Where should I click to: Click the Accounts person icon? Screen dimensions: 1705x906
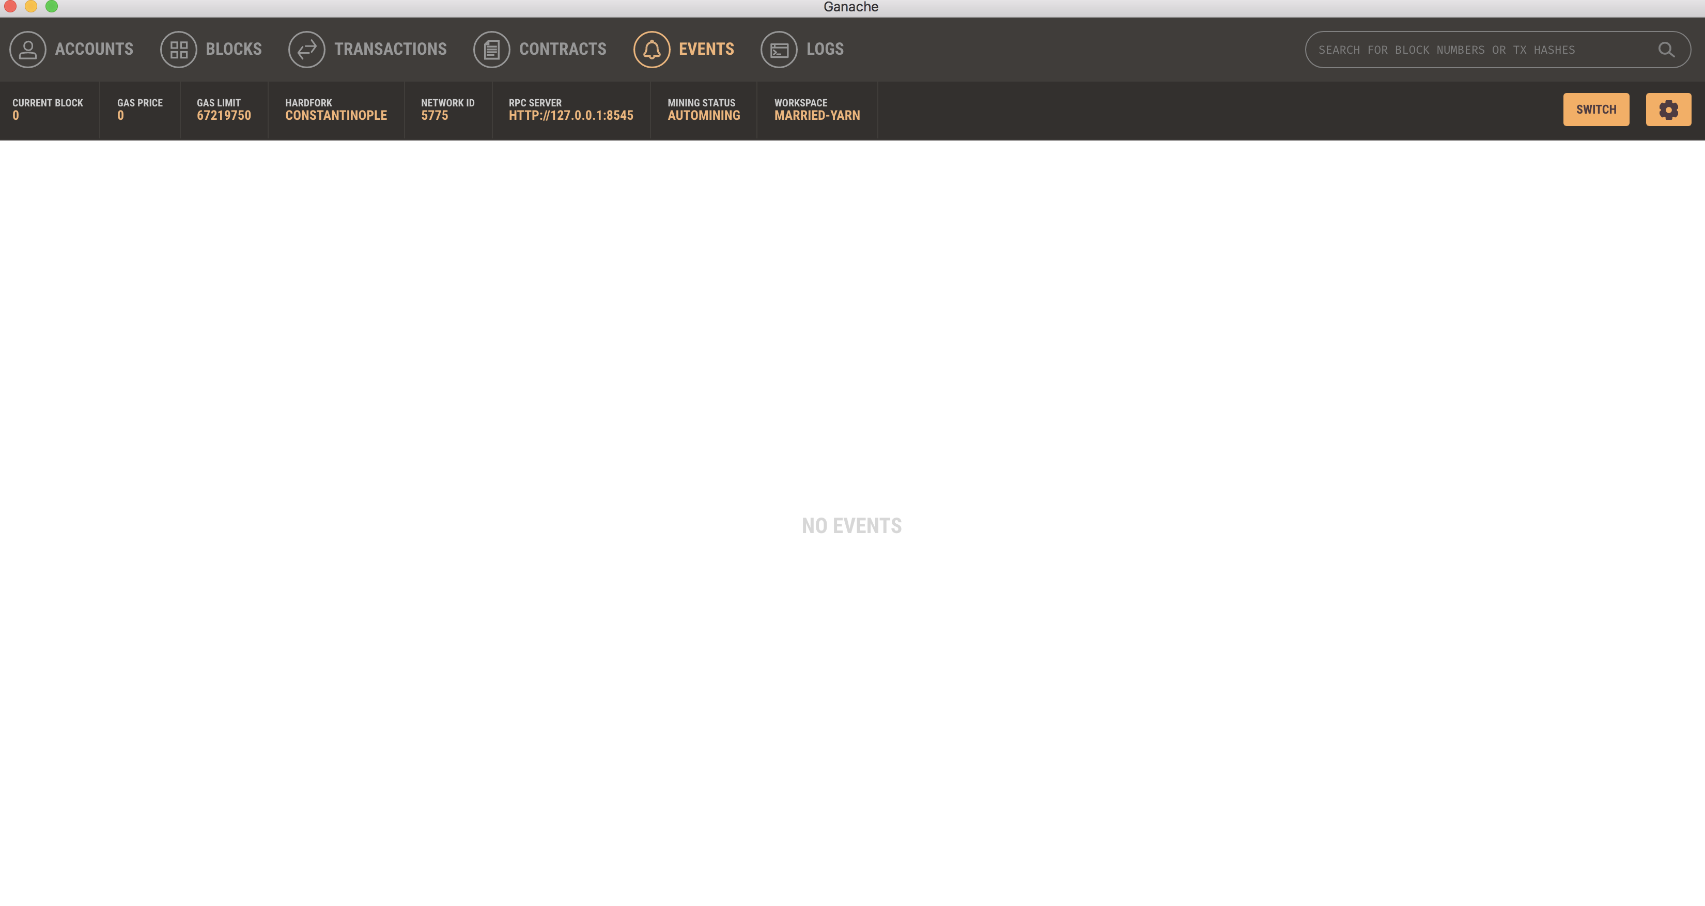(x=28, y=50)
